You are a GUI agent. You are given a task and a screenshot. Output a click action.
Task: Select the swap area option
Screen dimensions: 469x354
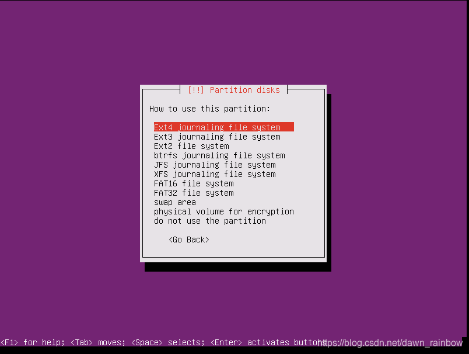click(175, 202)
